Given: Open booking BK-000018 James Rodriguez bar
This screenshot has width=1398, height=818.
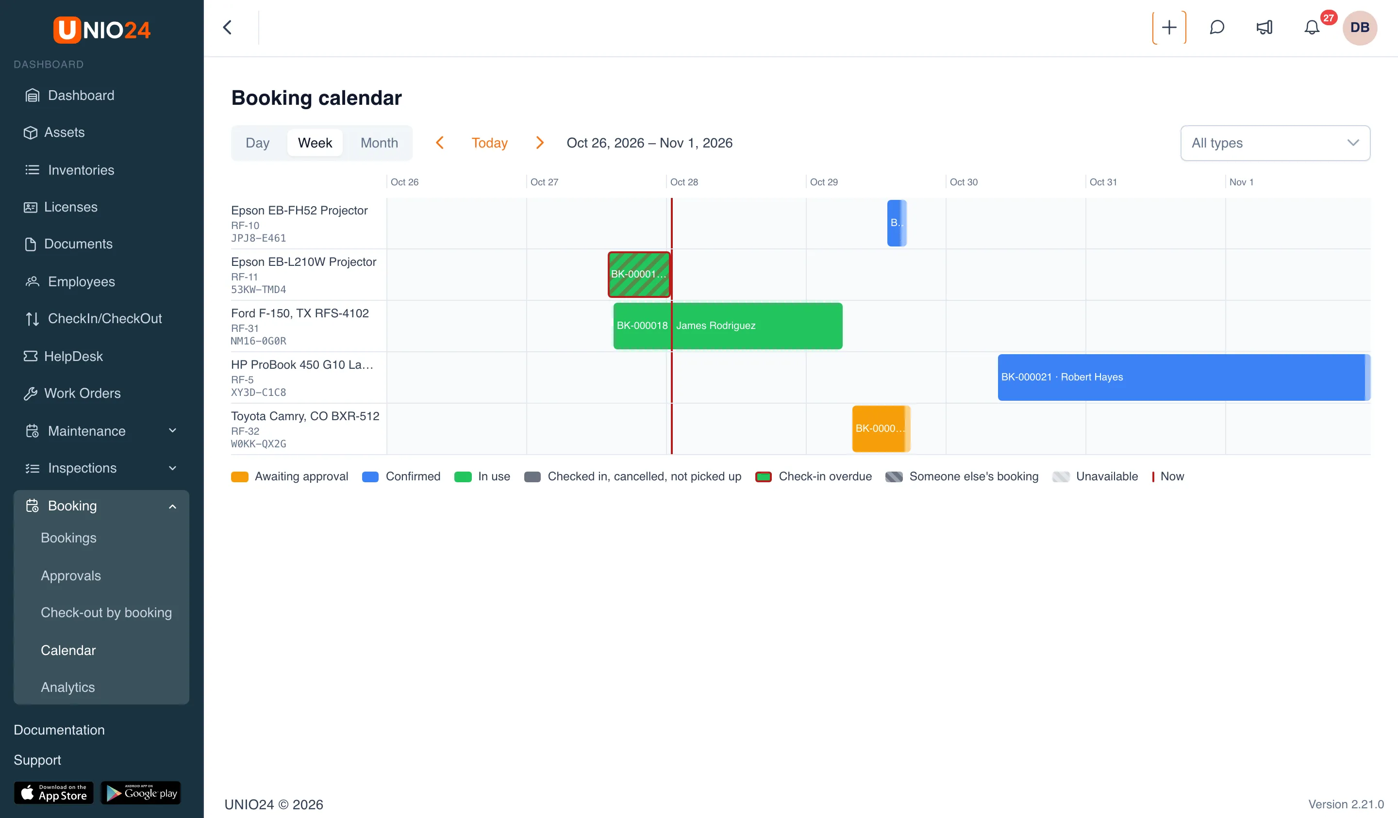Looking at the screenshot, I should [x=728, y=326].
